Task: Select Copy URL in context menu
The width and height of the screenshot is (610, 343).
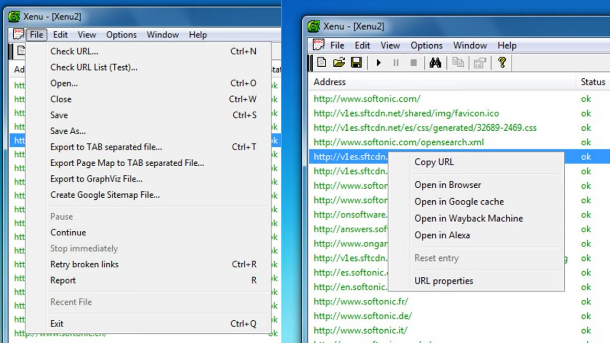Action: tap(476, 162)
